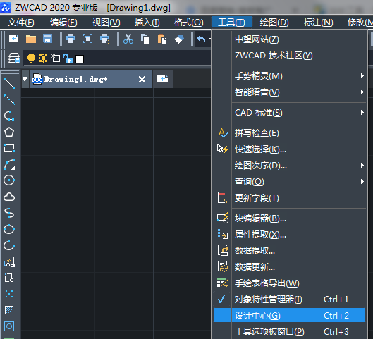Expand the 绘图次序(D) submenu
This screenshot has width=373, height=339.
[289, 166]
